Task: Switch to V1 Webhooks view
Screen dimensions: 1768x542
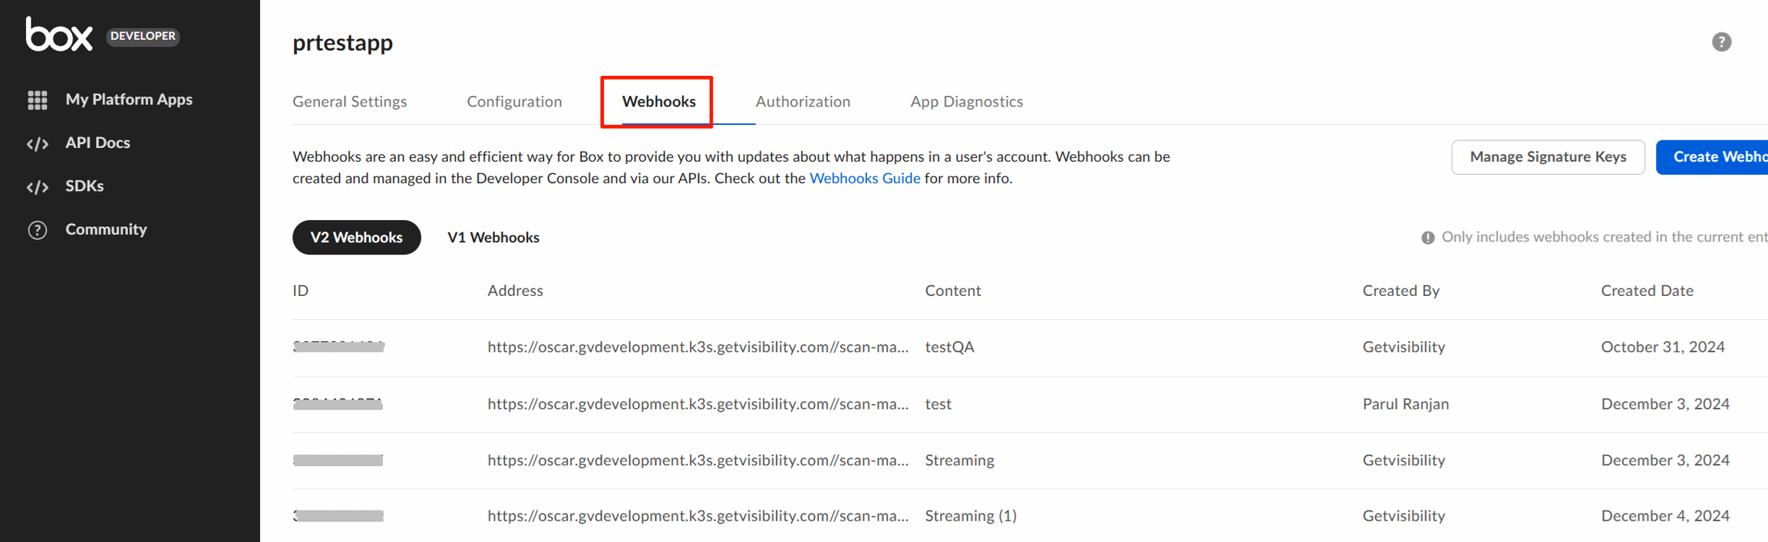Action: coord(493,238)
